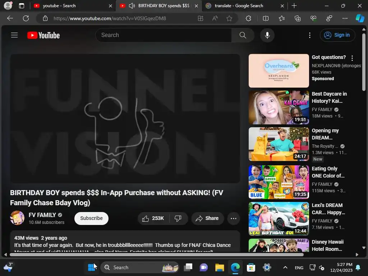The image size is (368, 276).
Task: Open notifications bell in tray
Action: pos(358,267)
